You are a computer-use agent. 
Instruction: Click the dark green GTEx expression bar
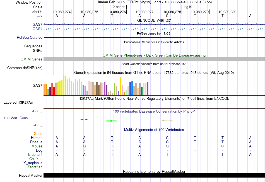coord(142,91)
